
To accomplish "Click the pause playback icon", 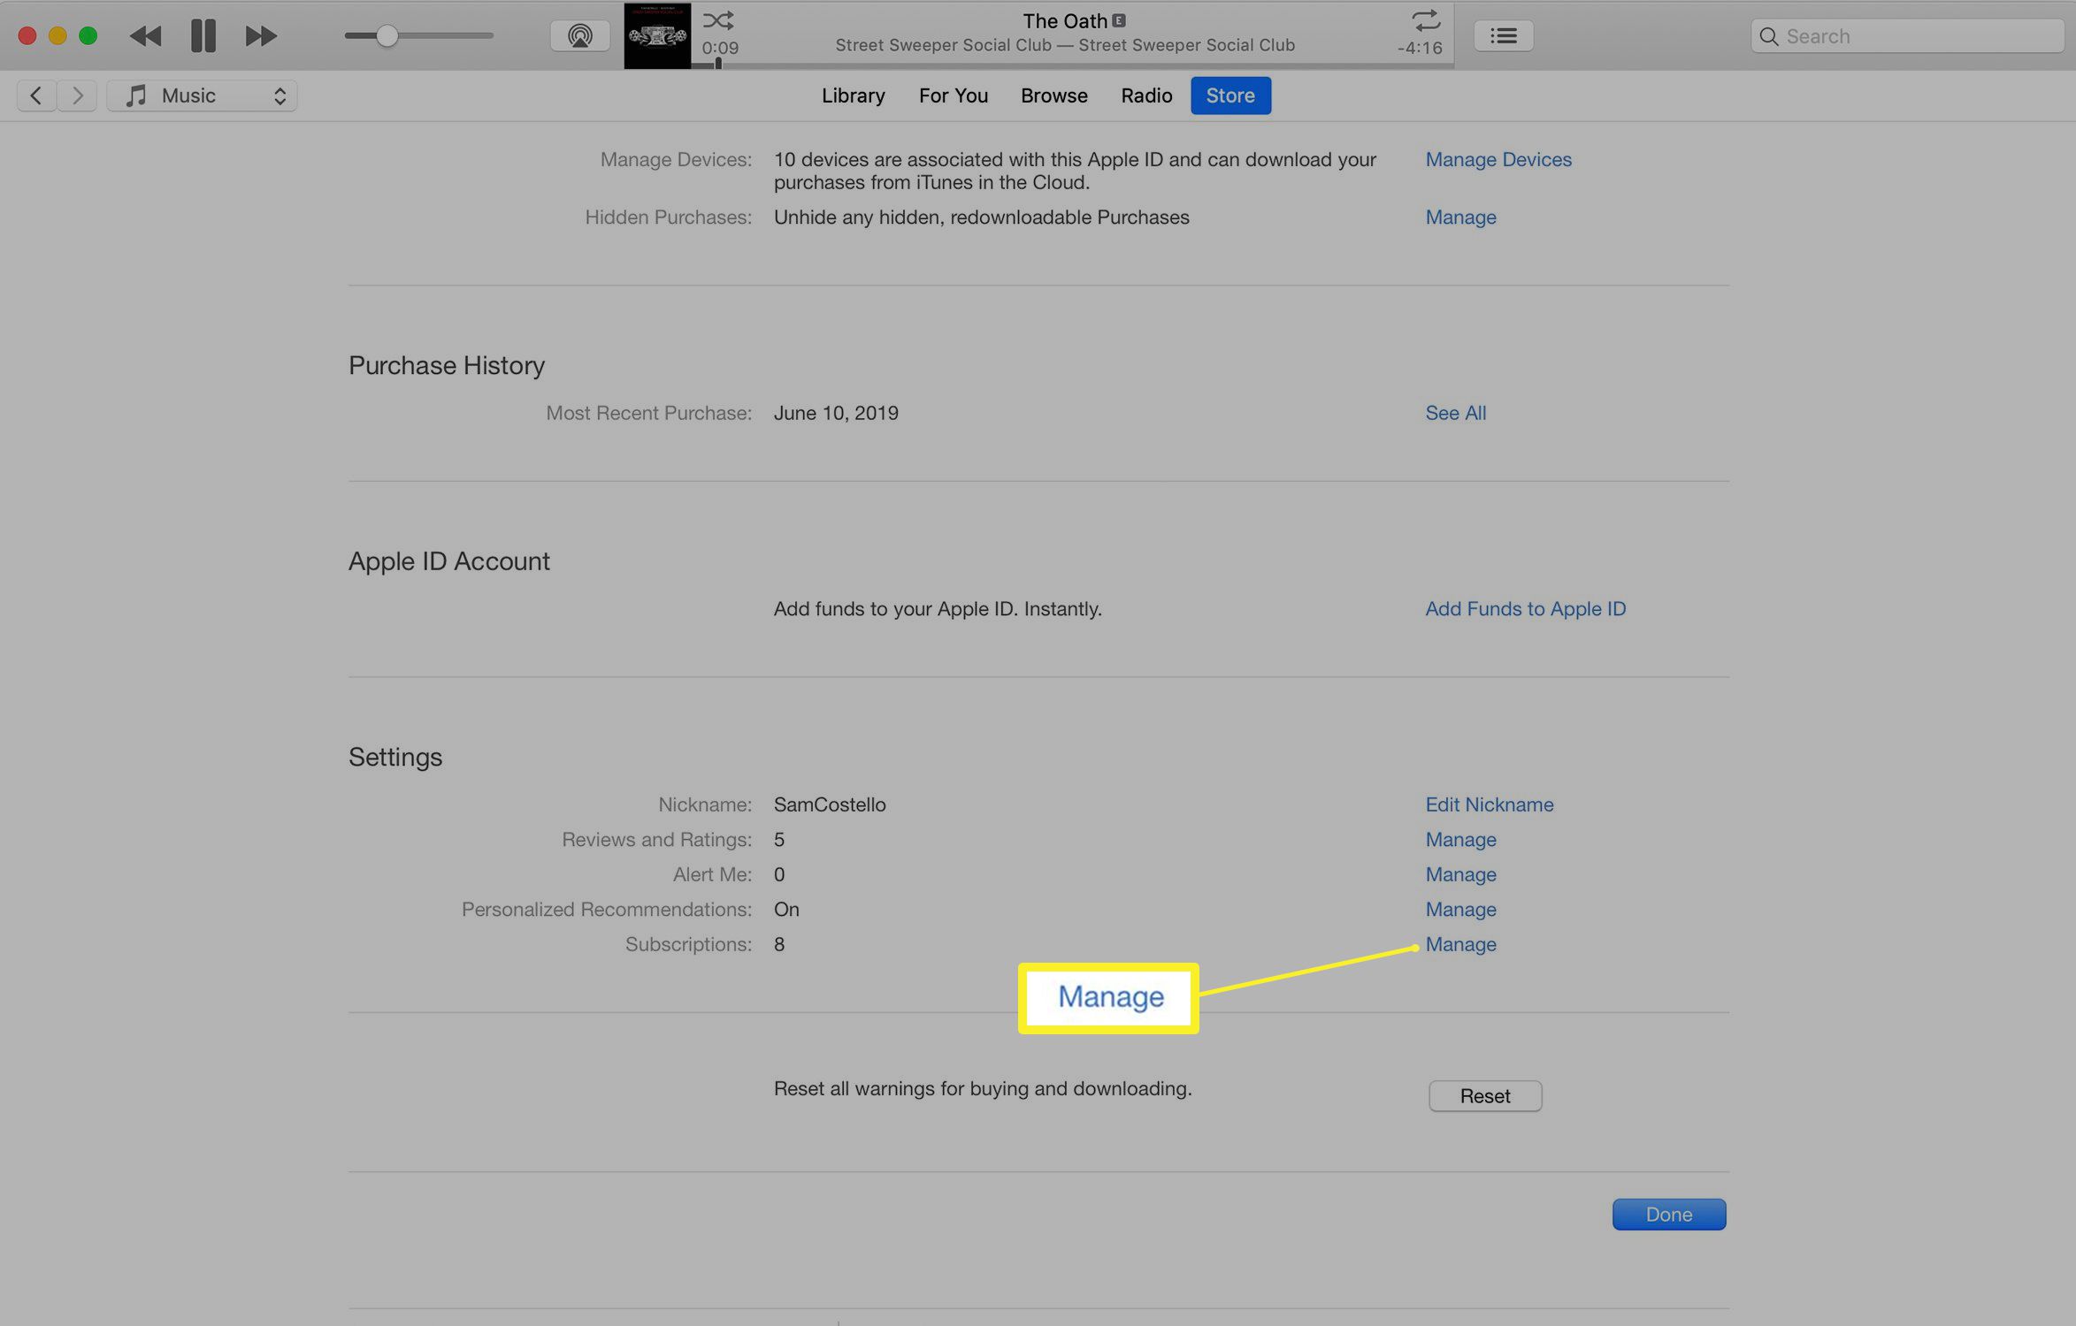I will [202, 34].
